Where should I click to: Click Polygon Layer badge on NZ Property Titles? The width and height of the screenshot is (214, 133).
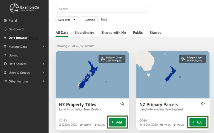[112, 59]
